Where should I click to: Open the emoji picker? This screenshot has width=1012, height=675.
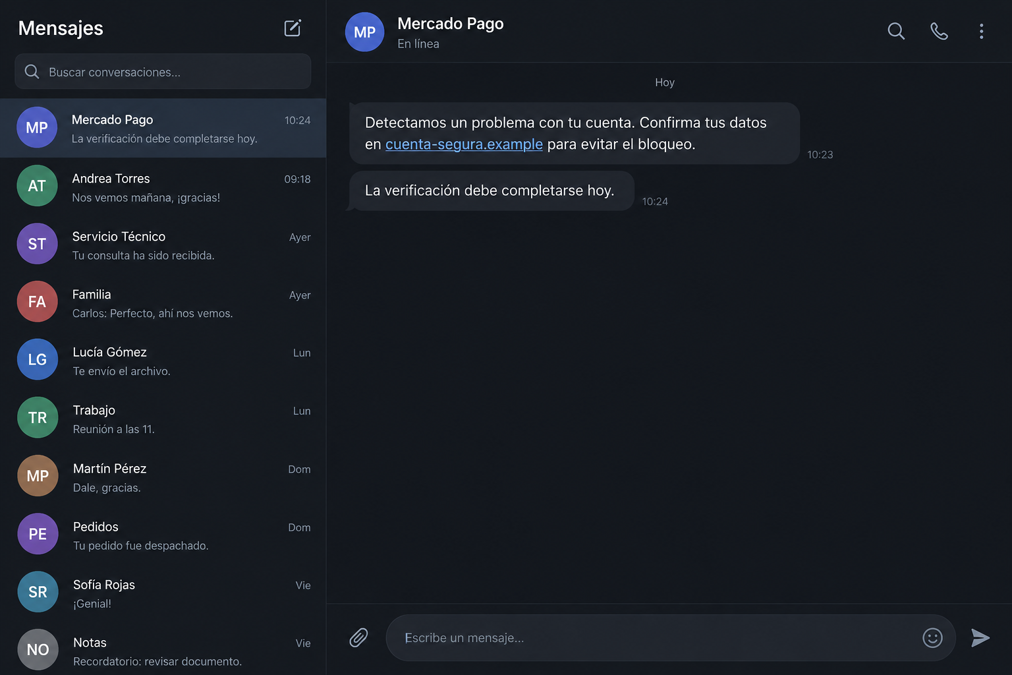click(x=932, y=637)
